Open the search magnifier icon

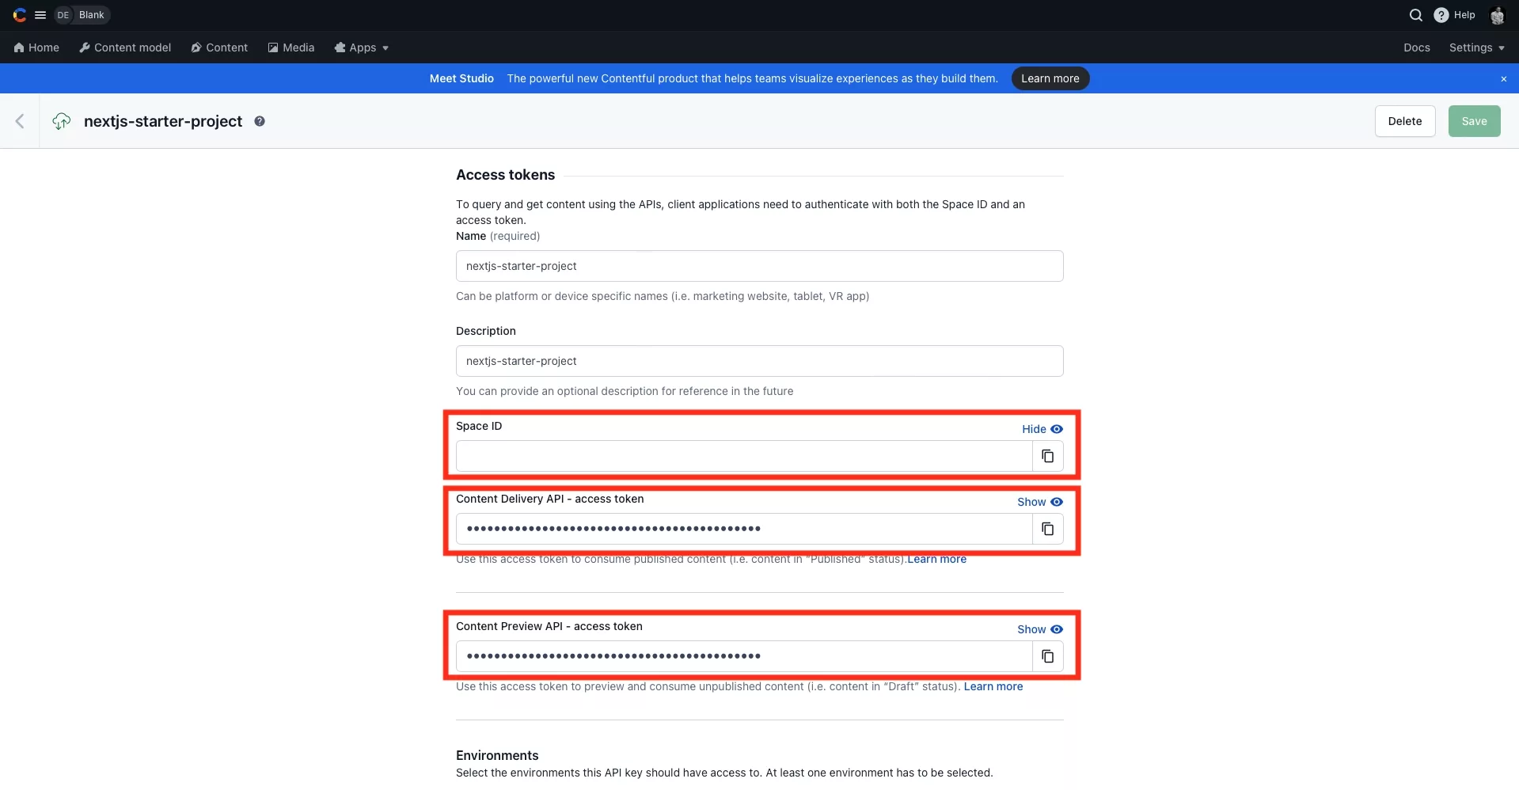1416,15
